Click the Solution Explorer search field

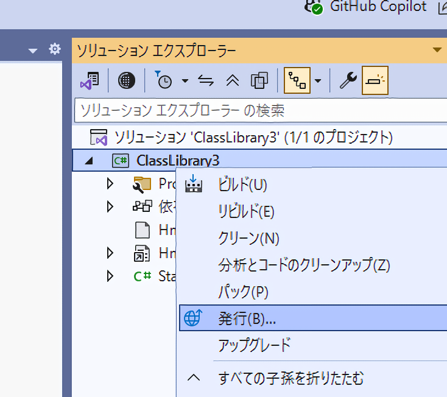256,110
